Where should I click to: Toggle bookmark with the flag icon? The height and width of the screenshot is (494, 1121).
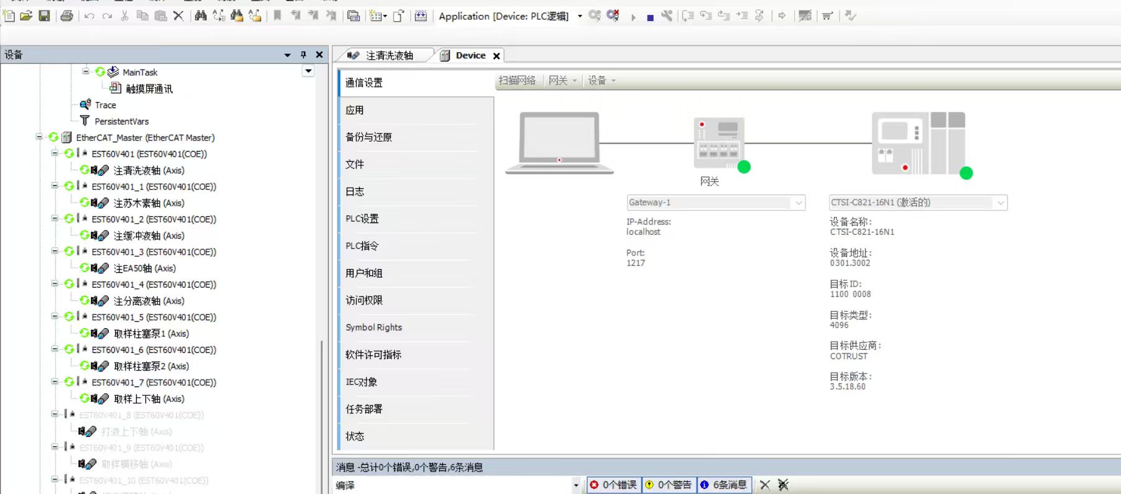coord(277,16)
